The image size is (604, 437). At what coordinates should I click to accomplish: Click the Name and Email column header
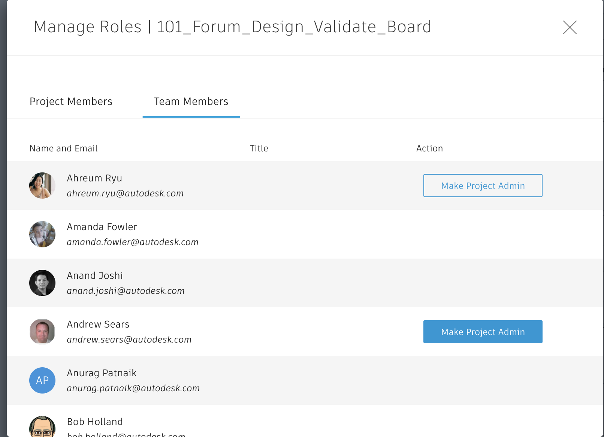64,148
